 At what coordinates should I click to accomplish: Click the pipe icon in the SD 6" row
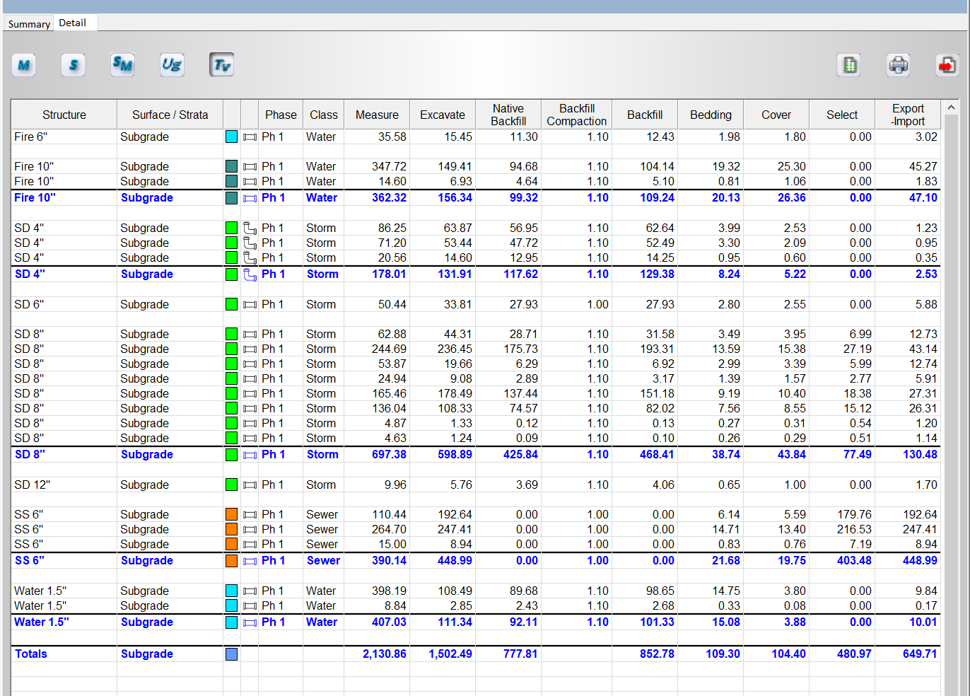point(250,305)
